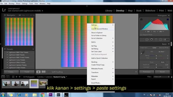
Task: Click the Windows Start button
Action: 3,95
